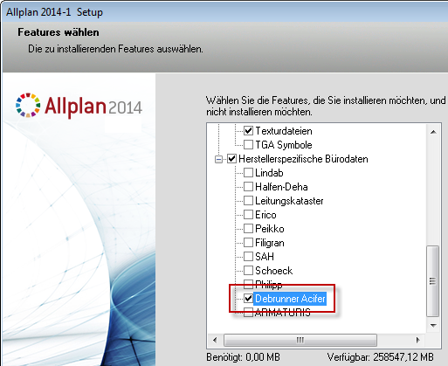Screen dimensions: 448x366
Task: Toggle the Herstellerspezifische Bürodaten checkbox
Action: coord(231,159)
